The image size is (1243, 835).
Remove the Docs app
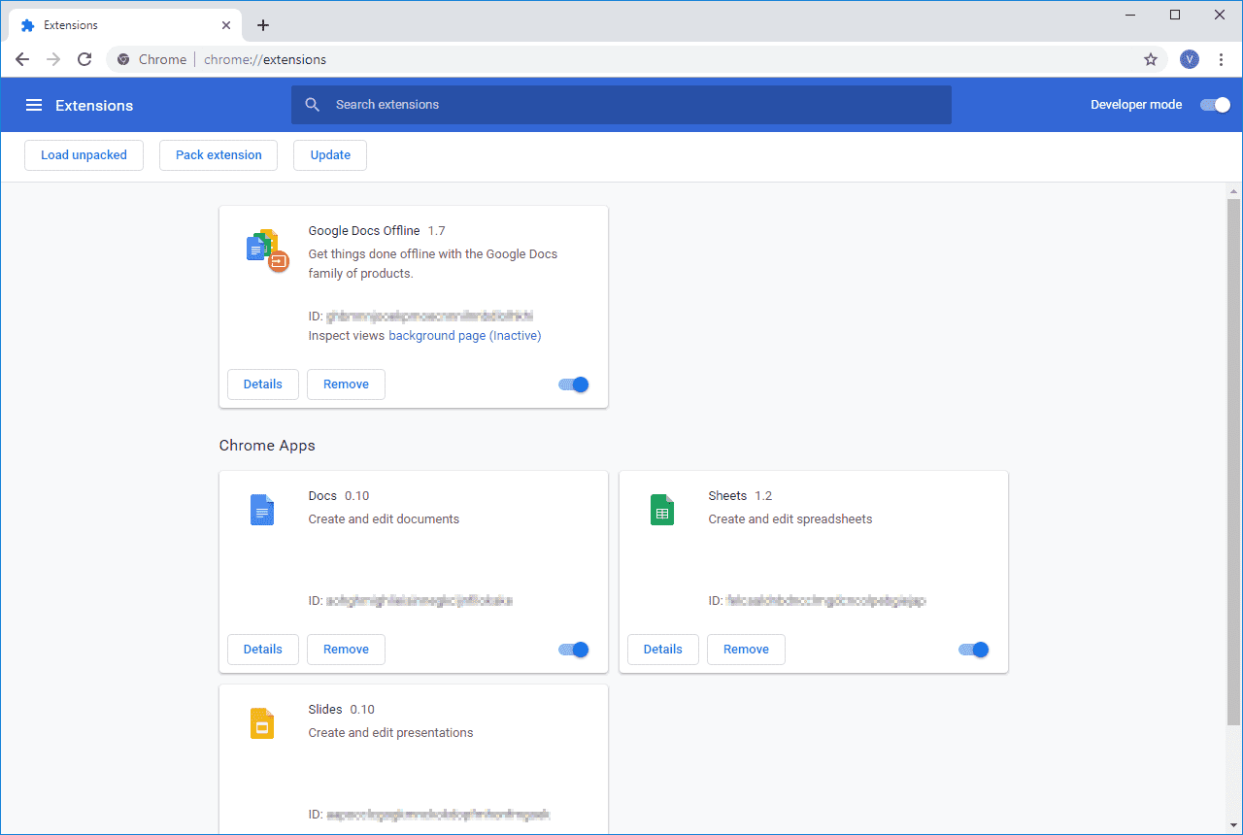tap(346, 650)
